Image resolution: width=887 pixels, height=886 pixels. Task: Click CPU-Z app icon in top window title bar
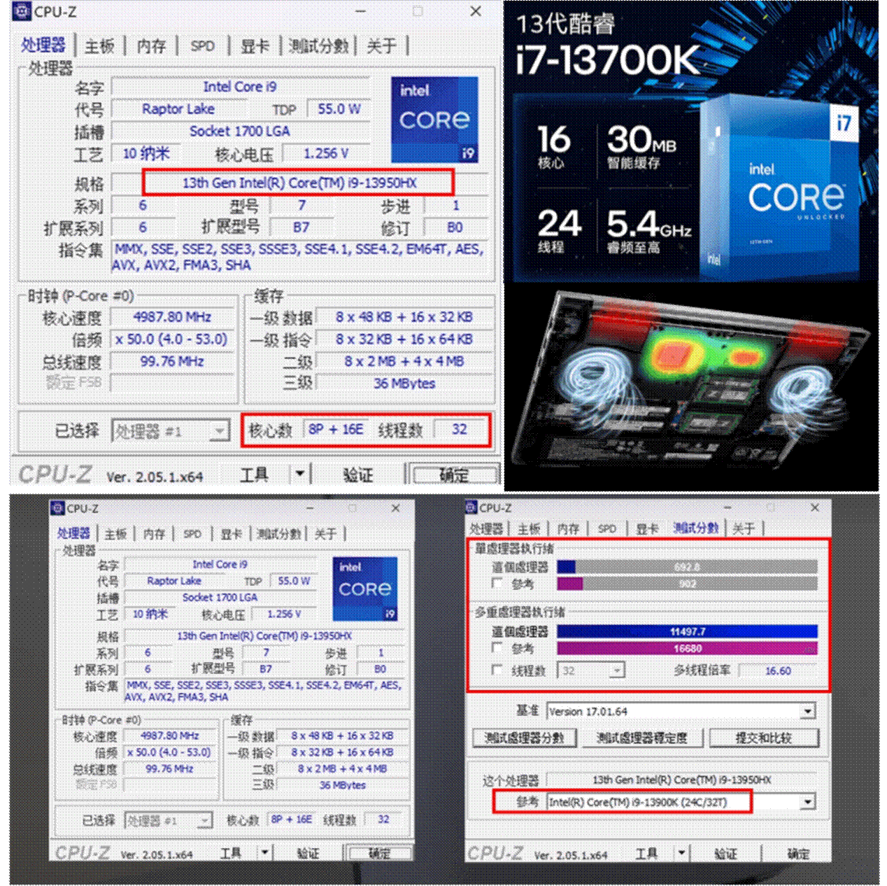coord(22,11)
